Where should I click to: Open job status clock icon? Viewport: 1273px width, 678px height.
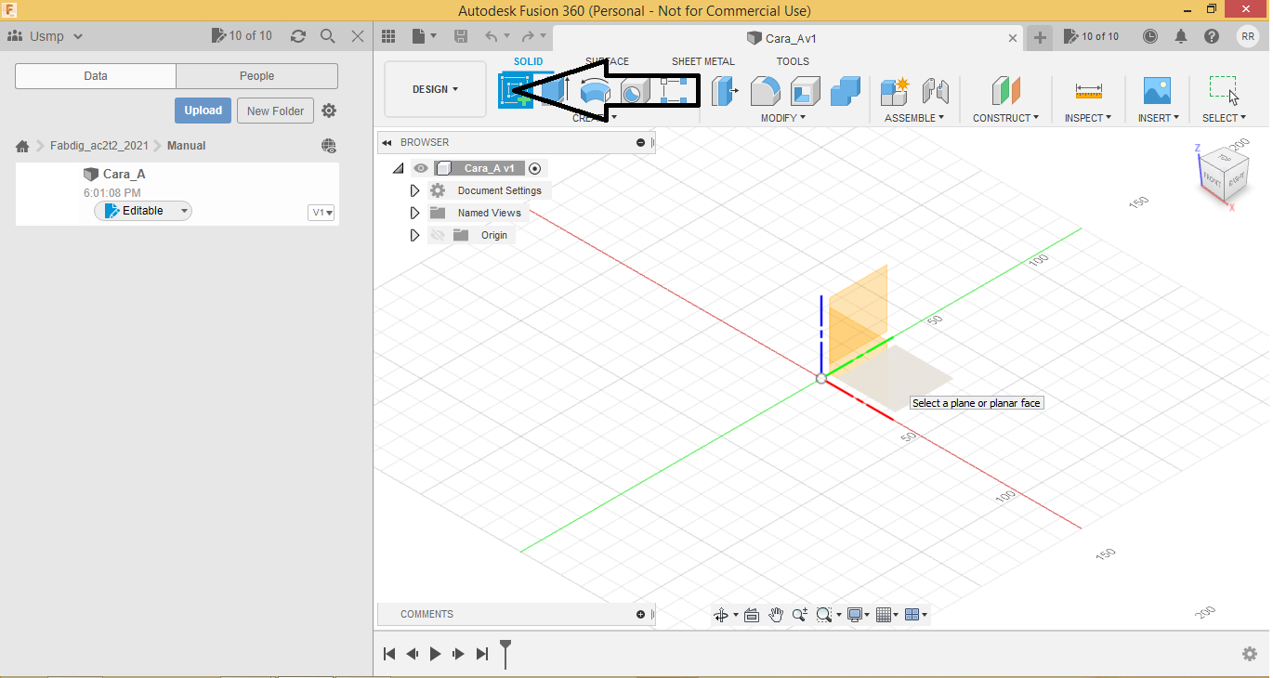1150,36
